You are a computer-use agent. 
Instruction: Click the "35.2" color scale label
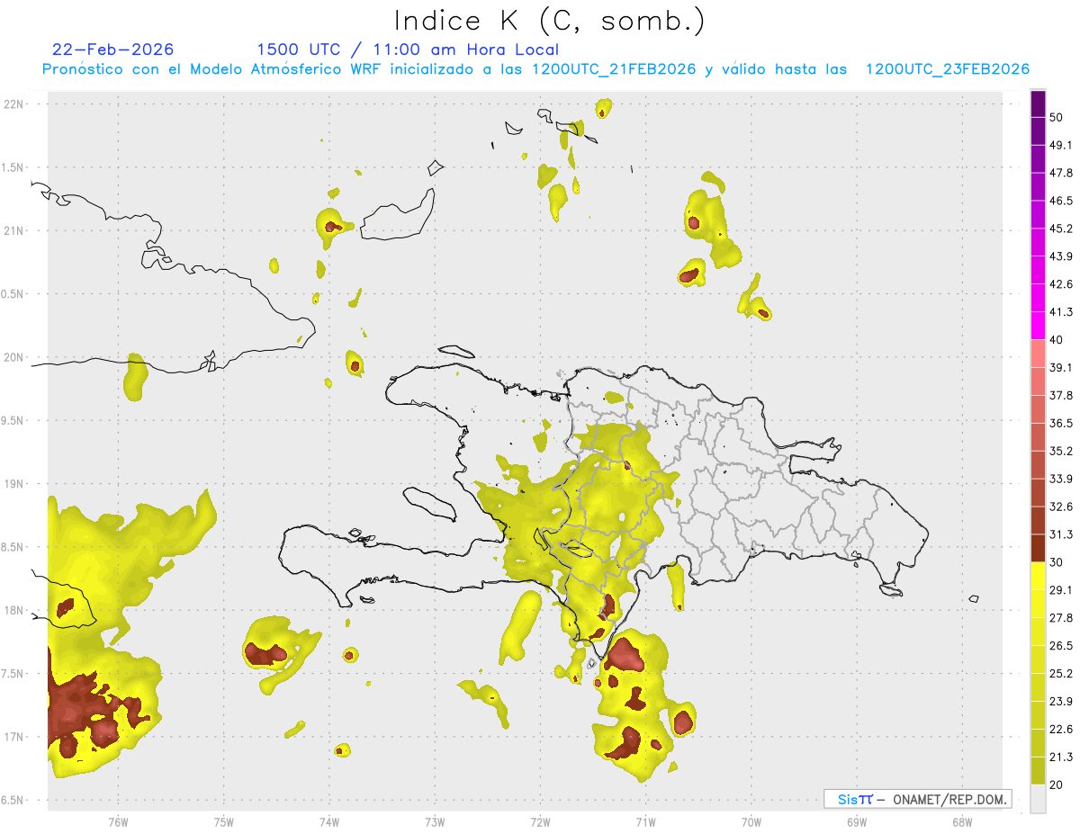pos(1061,451)
